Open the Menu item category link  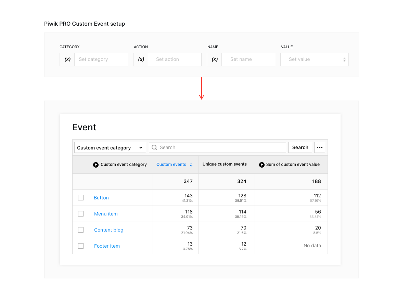(106, 214)
